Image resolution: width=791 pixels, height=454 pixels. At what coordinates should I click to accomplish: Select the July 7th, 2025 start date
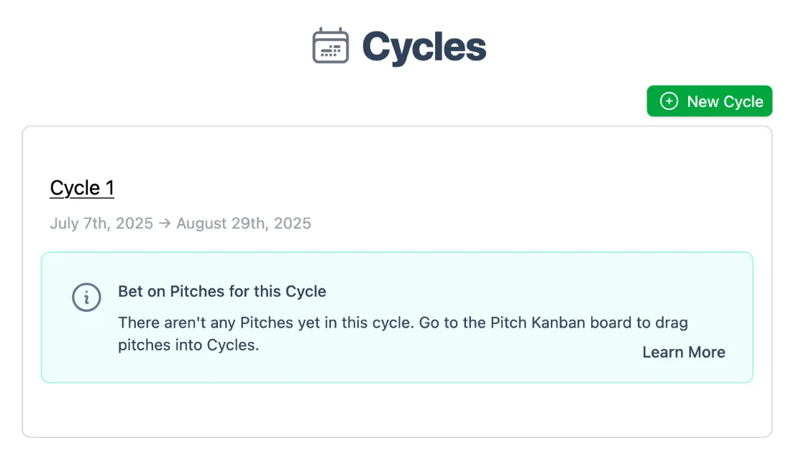[x=101, y=223]
